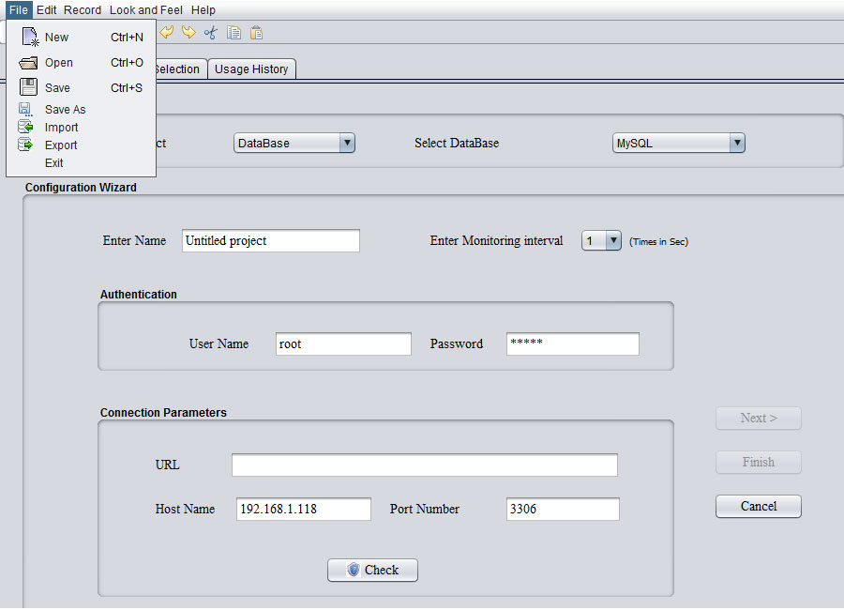The height and width of the screenshot is (610, 844).
Task: Open the DataBase type dropdown
Action: [294, 144]
